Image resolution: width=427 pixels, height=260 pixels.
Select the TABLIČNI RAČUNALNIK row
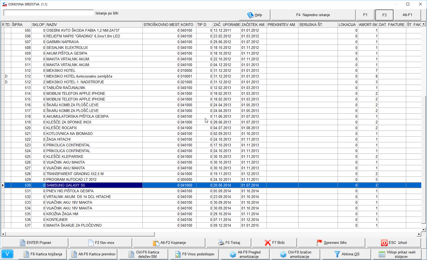click(211, 88)
